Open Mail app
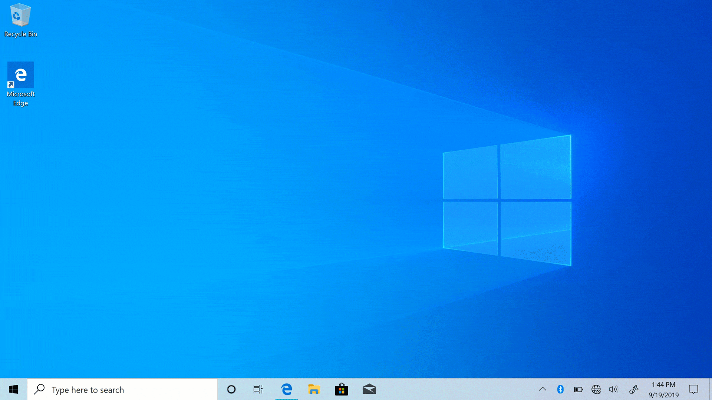Screen dimensions: 712x400 pos(369,389)
